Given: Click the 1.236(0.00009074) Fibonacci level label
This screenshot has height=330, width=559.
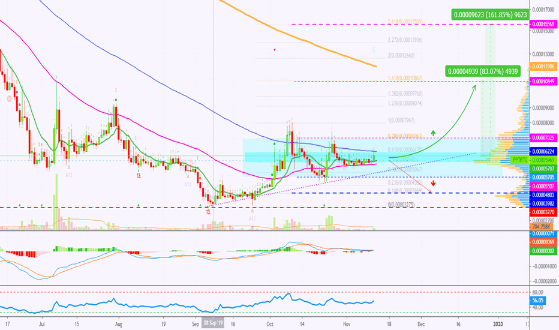Looking at the screenshot, I should [x=405, y=103].
